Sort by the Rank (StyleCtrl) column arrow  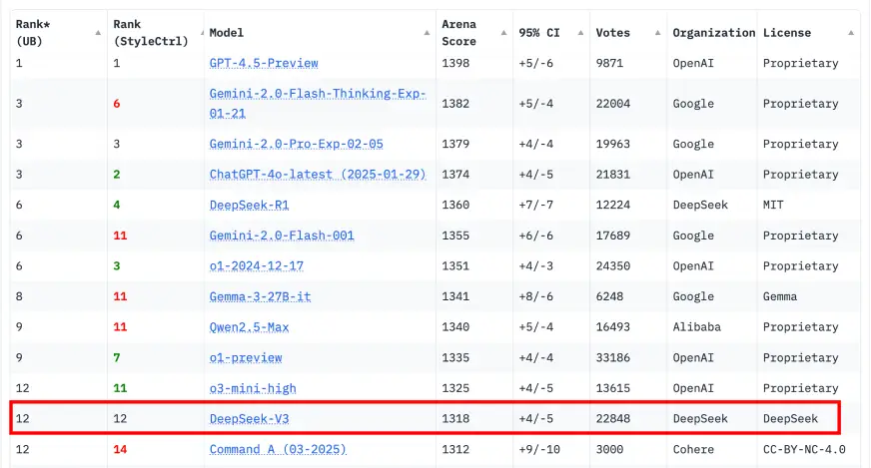coord(202,33)
